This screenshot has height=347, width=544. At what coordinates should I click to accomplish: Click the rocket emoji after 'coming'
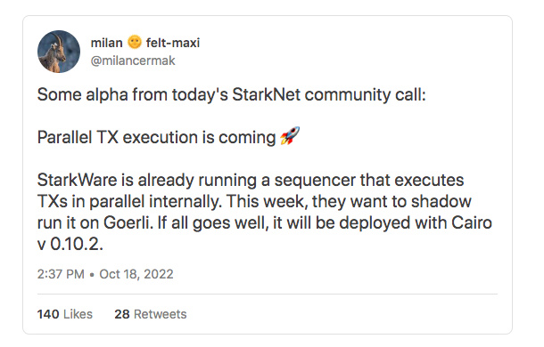[290, 136]
